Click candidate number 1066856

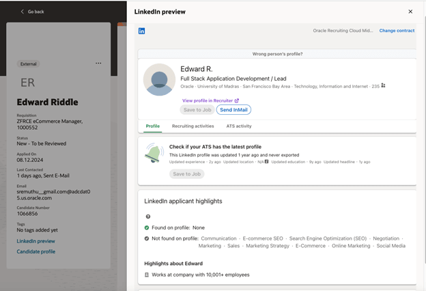click(27, 214)
